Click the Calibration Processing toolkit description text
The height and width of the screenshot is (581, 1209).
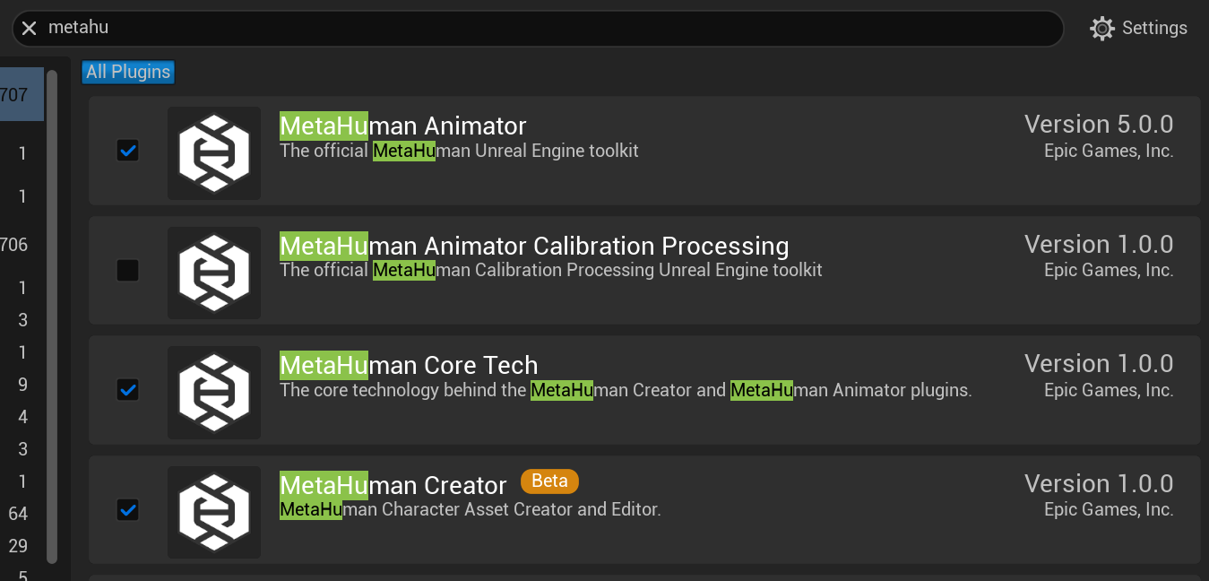551,270
